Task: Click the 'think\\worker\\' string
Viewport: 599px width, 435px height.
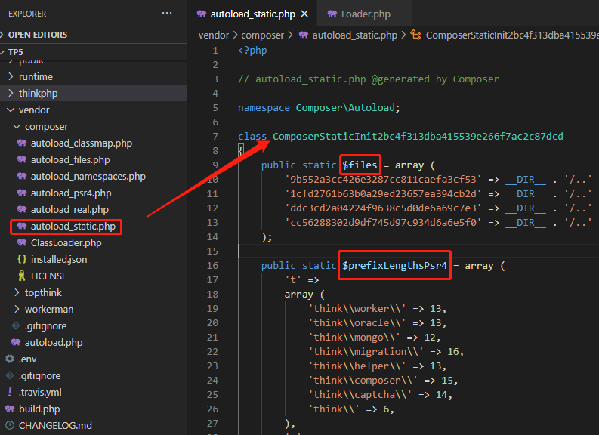Action: point(357,309)
